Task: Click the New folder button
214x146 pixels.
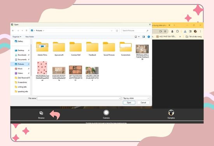Action: pyautogui.click(x=30, y=37)
